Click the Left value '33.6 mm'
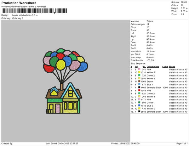The width and height of the screenshot is (189, 146). 151,33
